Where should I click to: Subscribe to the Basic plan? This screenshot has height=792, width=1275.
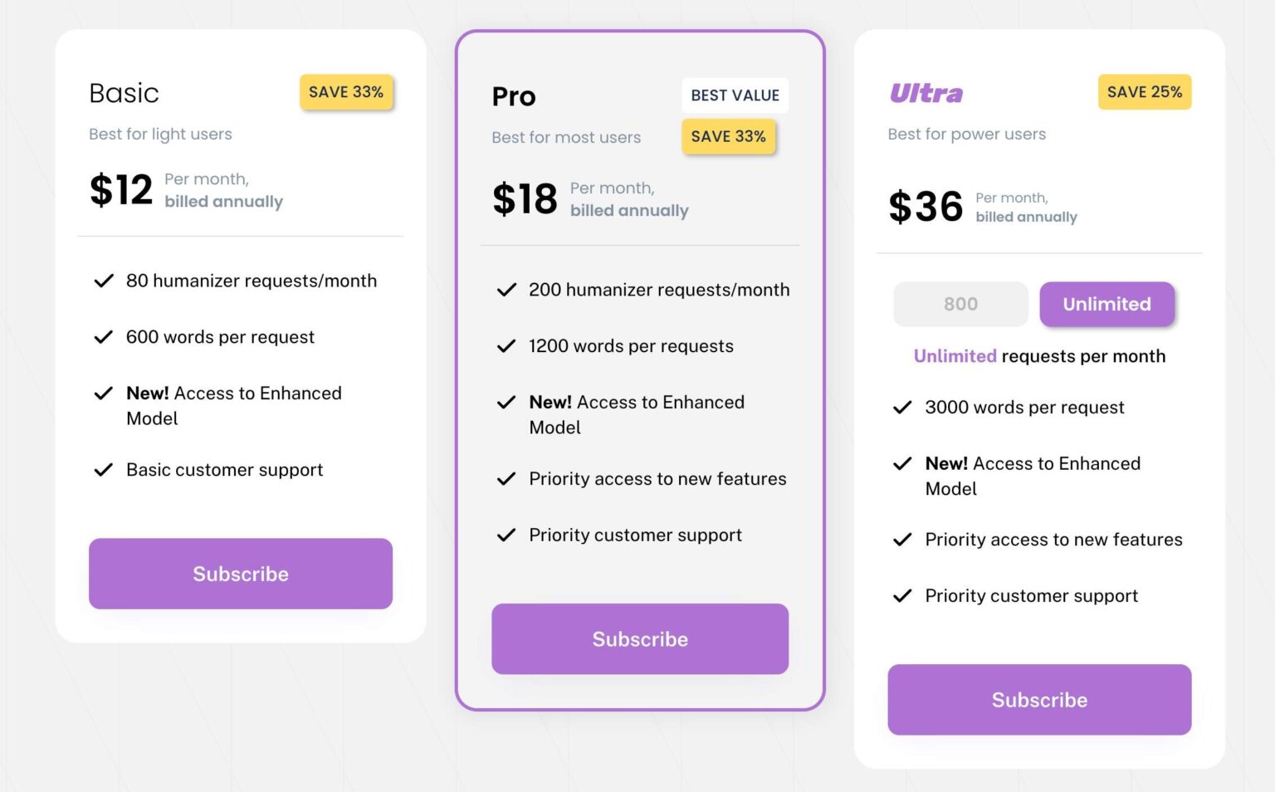(241, 574)
